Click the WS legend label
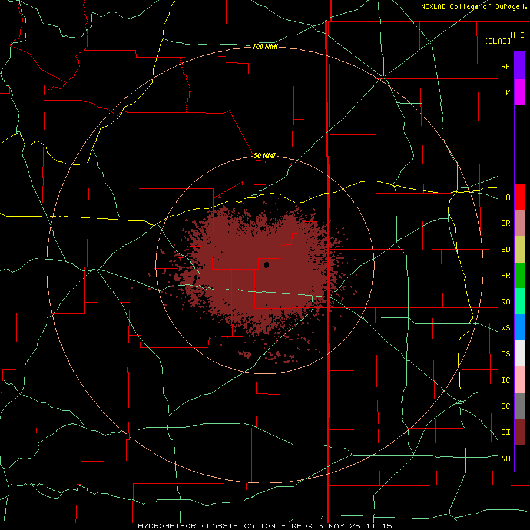530x530 pixels. tap(505, 328)
